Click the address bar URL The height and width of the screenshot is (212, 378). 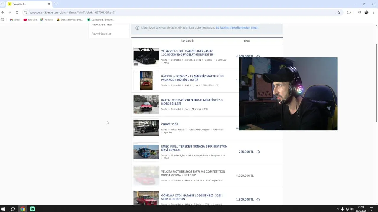[x=72, y=12]
